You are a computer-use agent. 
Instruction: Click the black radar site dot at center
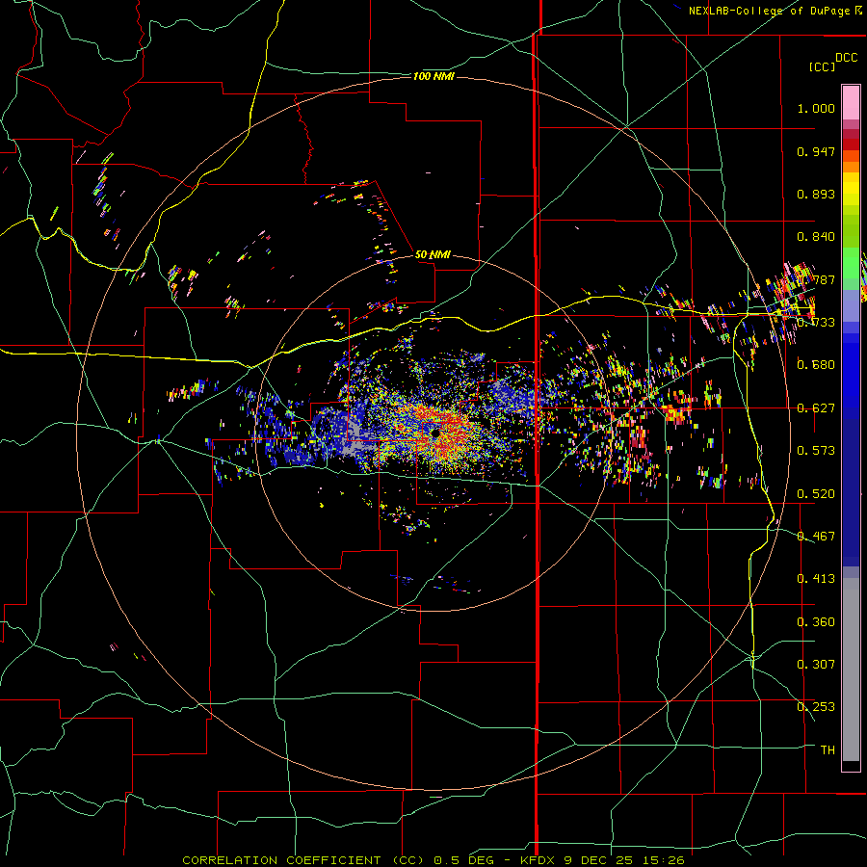435,433
